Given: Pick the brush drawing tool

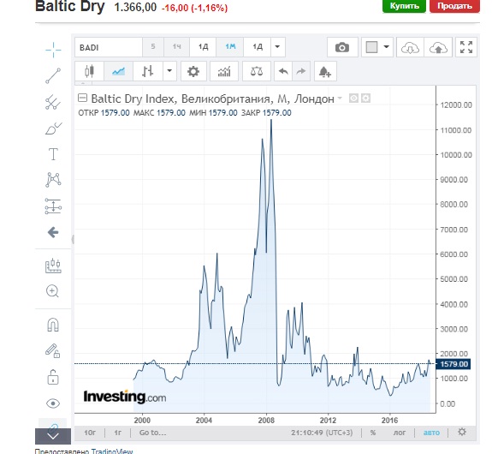Looking at the screenshot, I should click(53, 128).
